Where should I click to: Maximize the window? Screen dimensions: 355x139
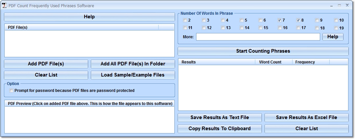[x=340, y=6]
